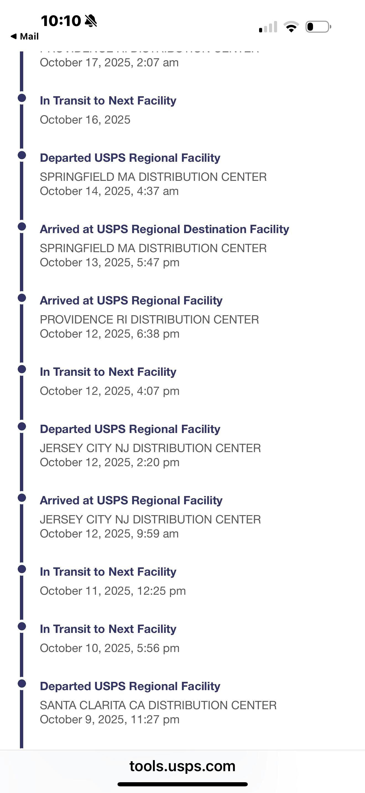The image size is (365, 793).
Task: Tap the Mail back label
Action: 29,36
